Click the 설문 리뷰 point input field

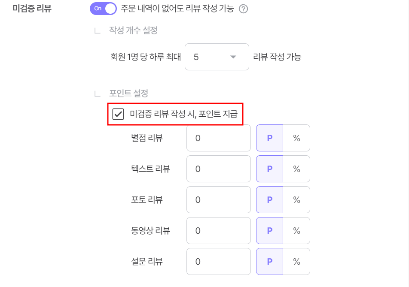(x=219, y=262)
